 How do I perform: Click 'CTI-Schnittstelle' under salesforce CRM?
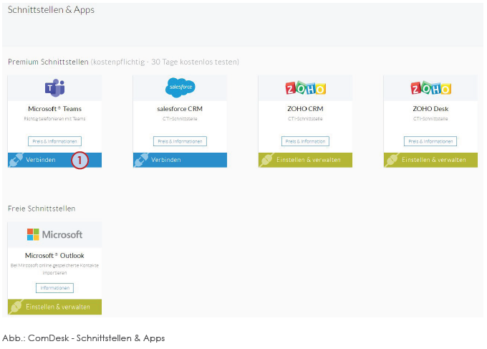coord(180,119)
